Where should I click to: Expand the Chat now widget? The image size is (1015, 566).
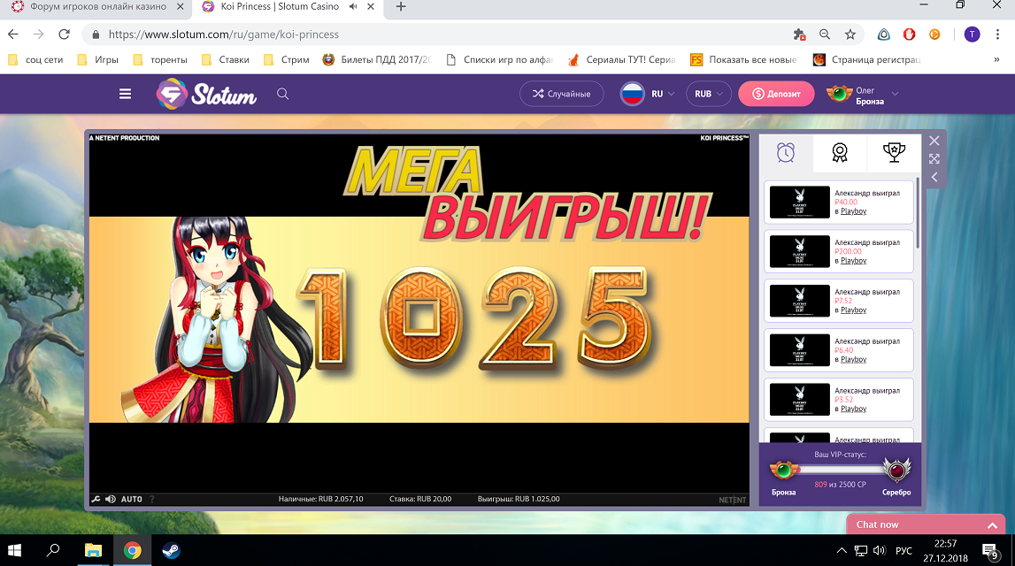[x=926, y=524]
